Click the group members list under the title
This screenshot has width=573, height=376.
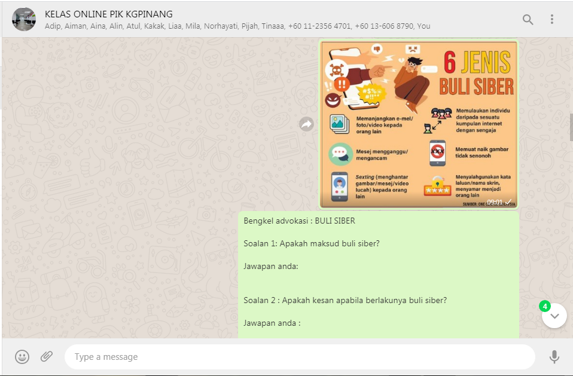237,26
